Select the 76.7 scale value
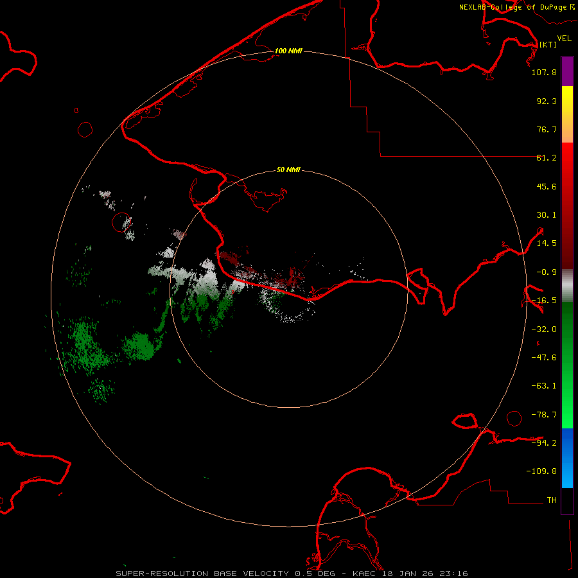 [x=547, y=129]
